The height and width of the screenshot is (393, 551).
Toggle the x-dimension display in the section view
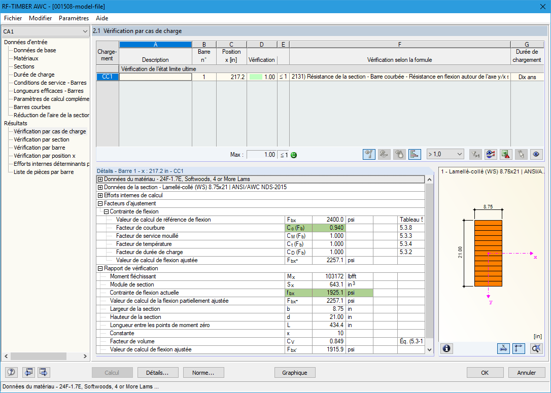pyautogui.click(x=503, y=348)
